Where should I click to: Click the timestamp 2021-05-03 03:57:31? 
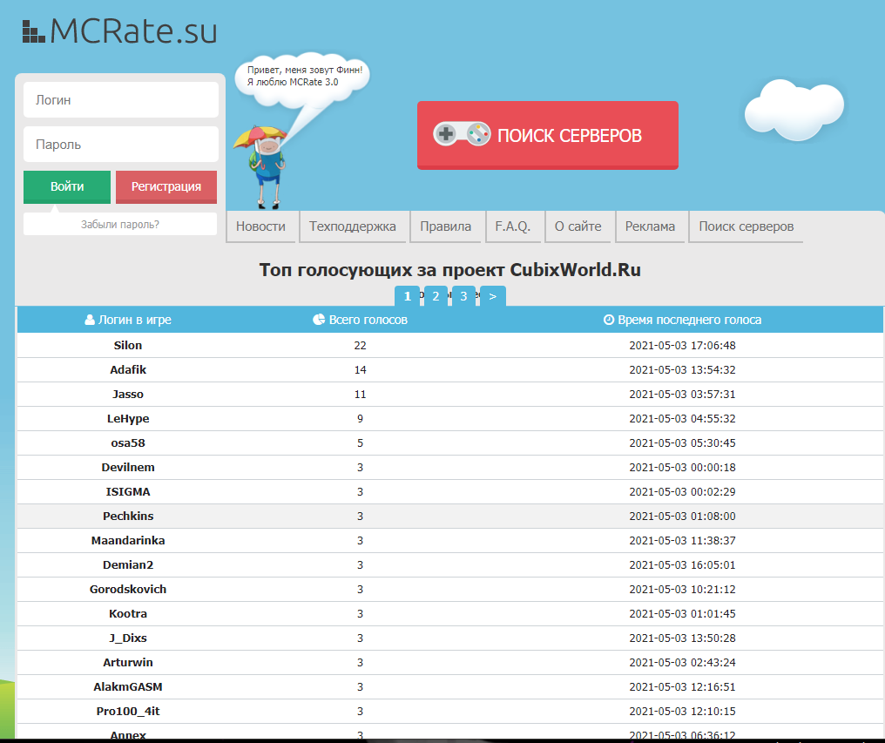pos(682,394)
